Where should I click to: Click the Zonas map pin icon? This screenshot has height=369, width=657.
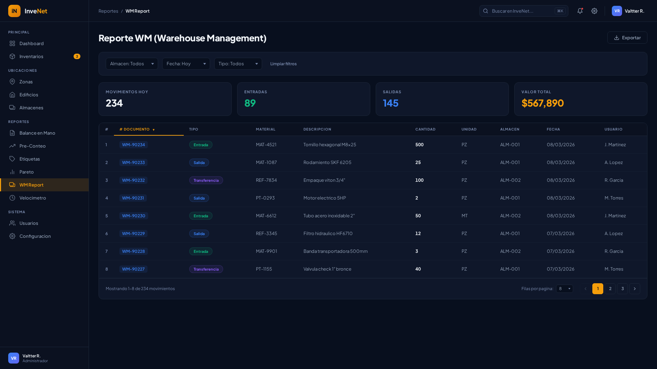pos(12,82)
